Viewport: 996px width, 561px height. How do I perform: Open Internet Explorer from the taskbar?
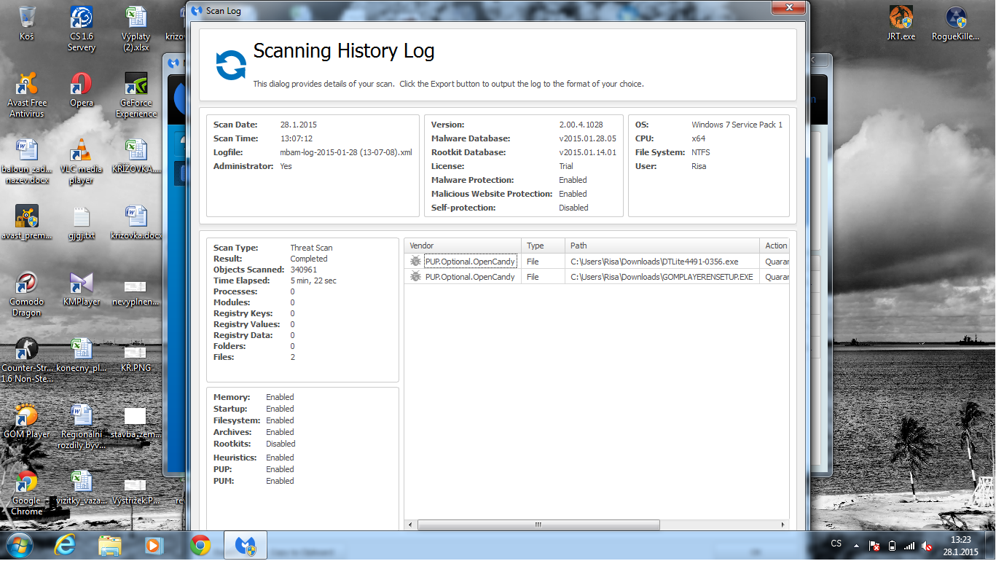(x=66, y=545)
